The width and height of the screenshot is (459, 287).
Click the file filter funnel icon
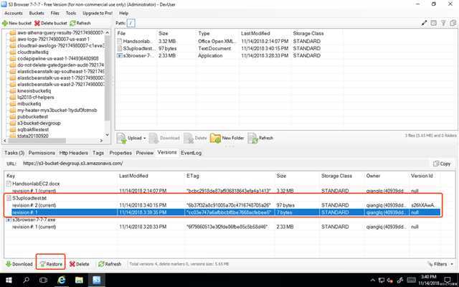(x=443, y=23)
